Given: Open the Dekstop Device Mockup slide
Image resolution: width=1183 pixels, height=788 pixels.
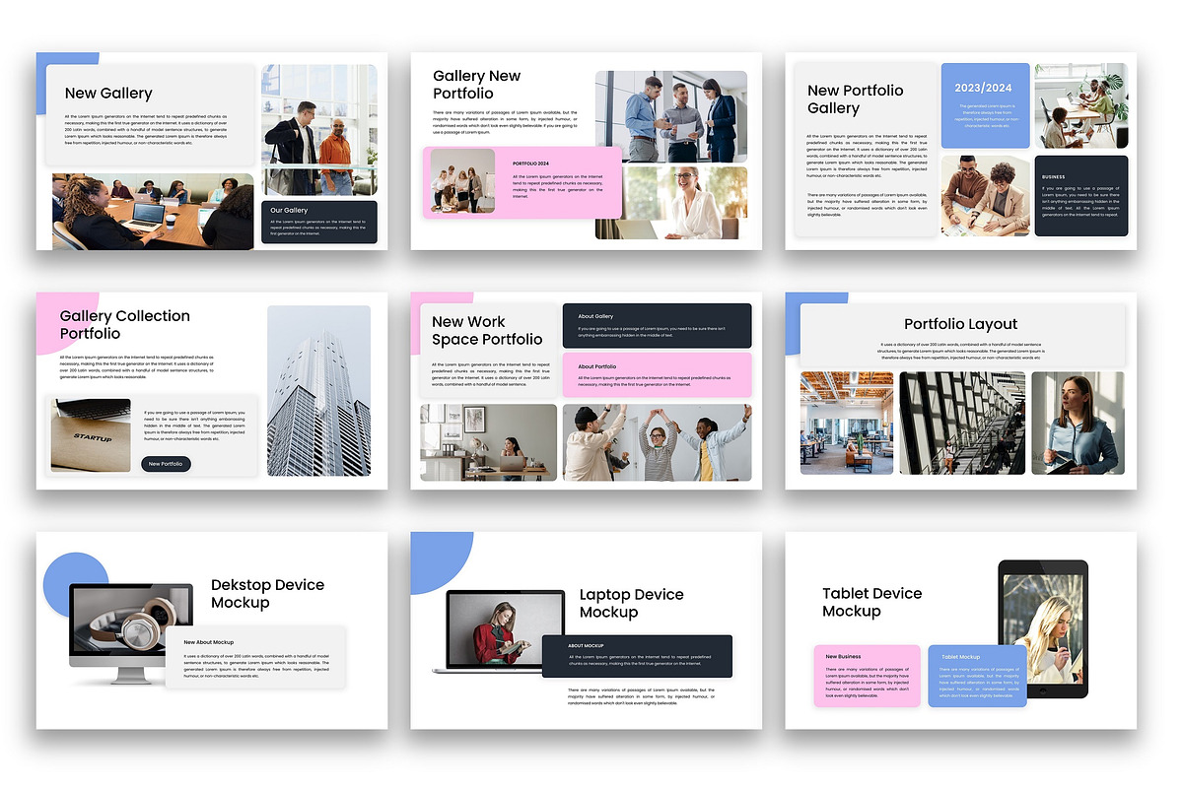Looking at the screenshot, I should pyautogui.click(x=212, y=630).
